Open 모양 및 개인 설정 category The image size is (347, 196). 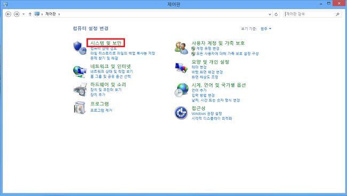coord(210,62)
